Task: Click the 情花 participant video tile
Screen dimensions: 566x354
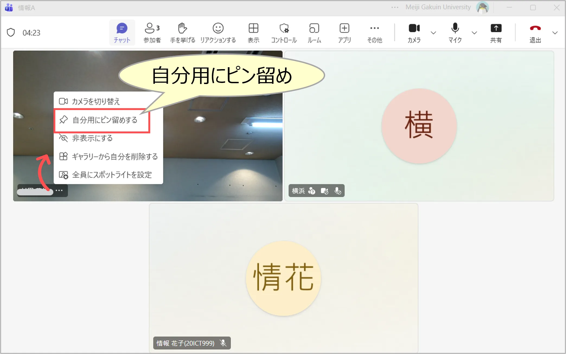Action: [x=283, y=278]
